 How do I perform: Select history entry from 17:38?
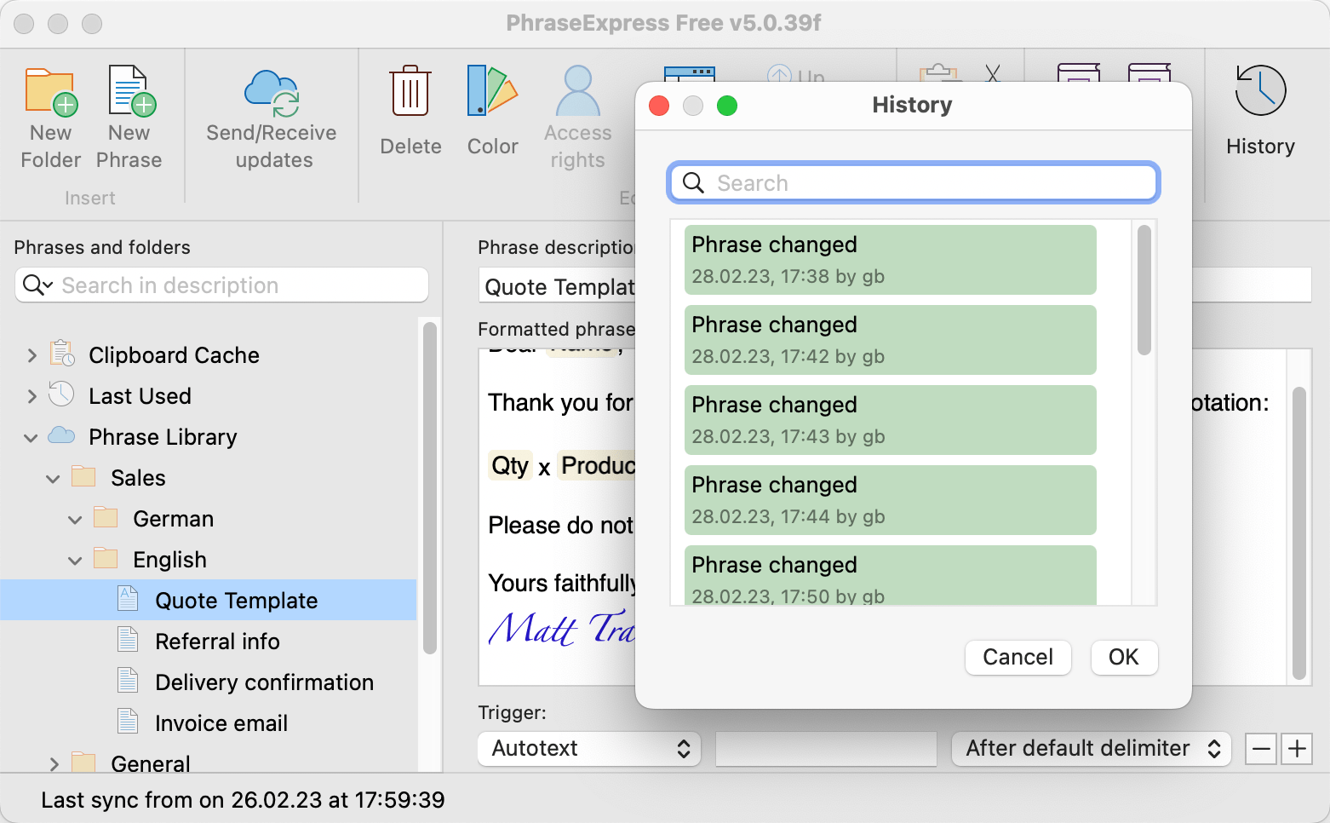click(890, 260)
